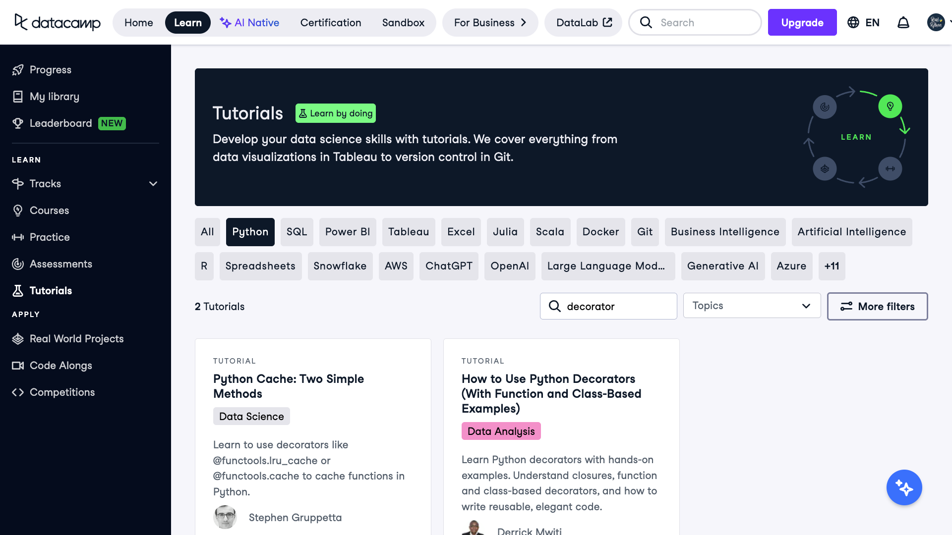The height and width of the screenshot is (535, 952).
Task: Toggle the SQL technology filter chip
Action: pyautogui.click(x=297, y=232)
